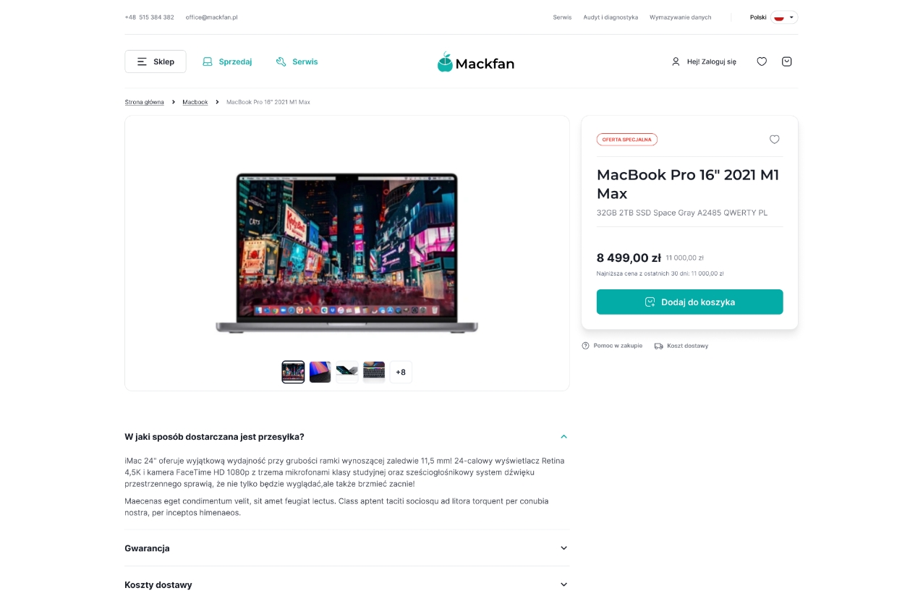
Task: Open the shopping cart icon in header
Action: 786,61
